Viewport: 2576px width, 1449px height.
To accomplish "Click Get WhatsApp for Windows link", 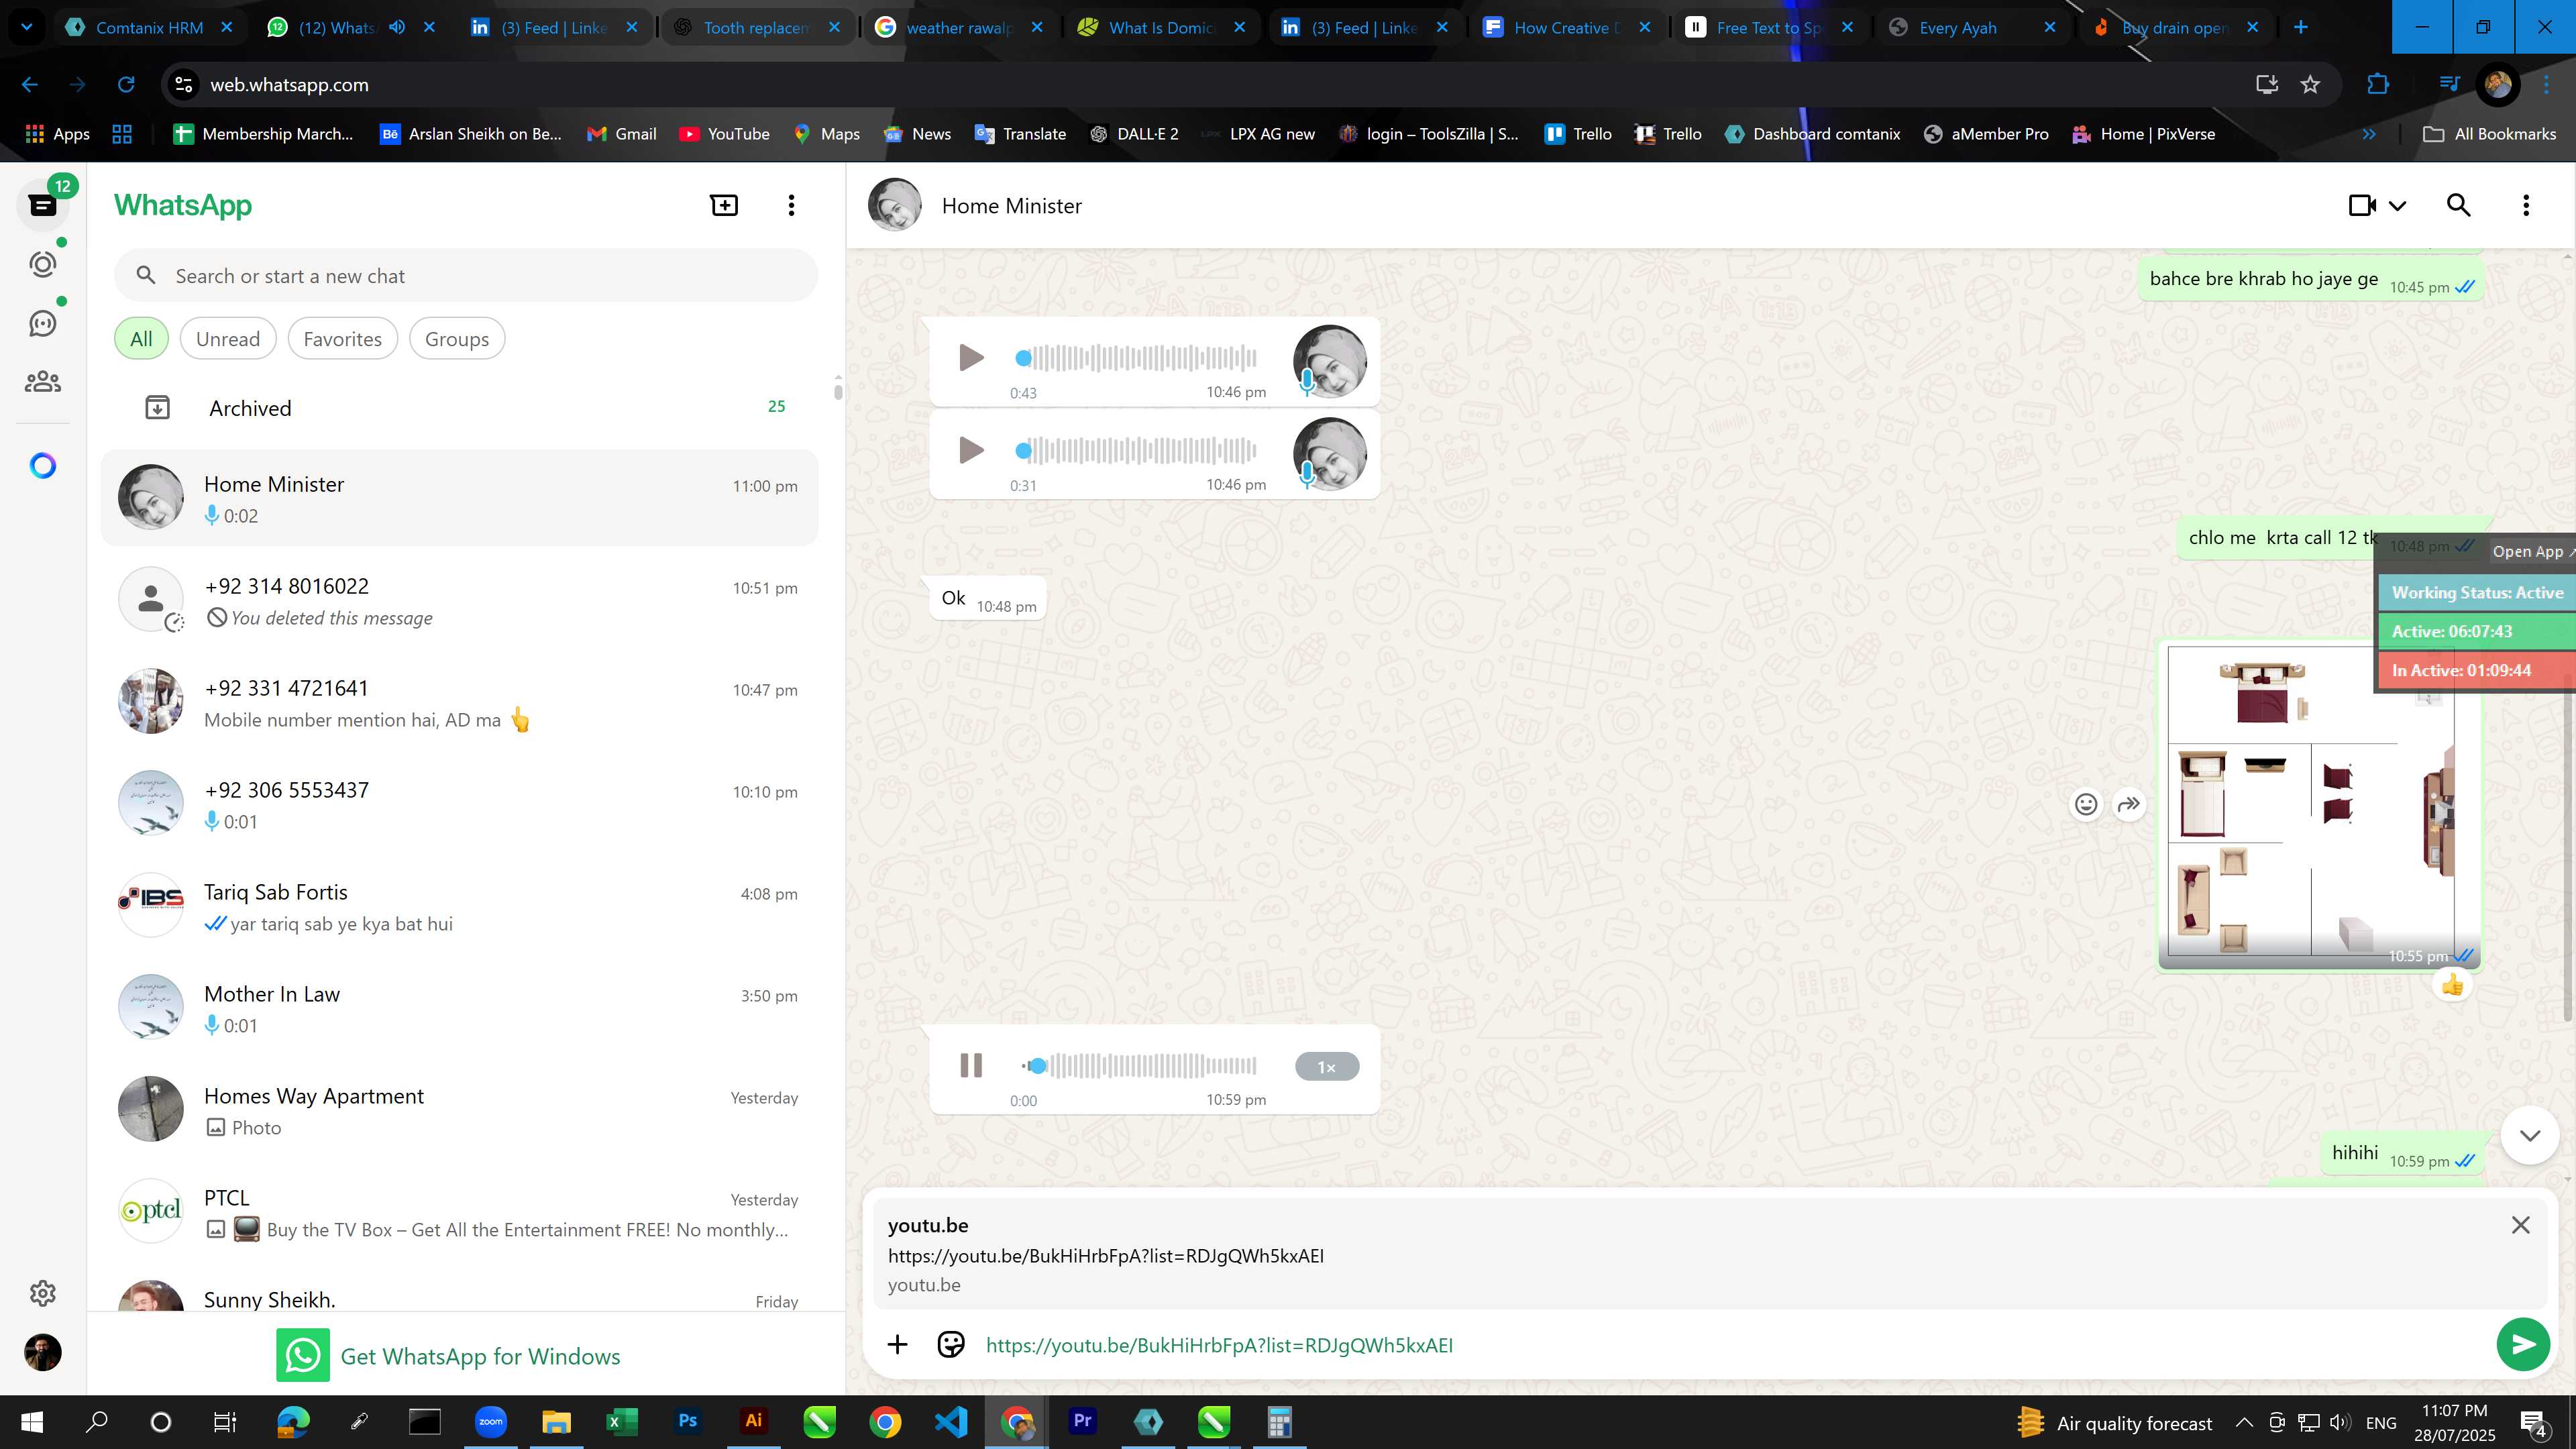I will click(x=448, y=1356).
